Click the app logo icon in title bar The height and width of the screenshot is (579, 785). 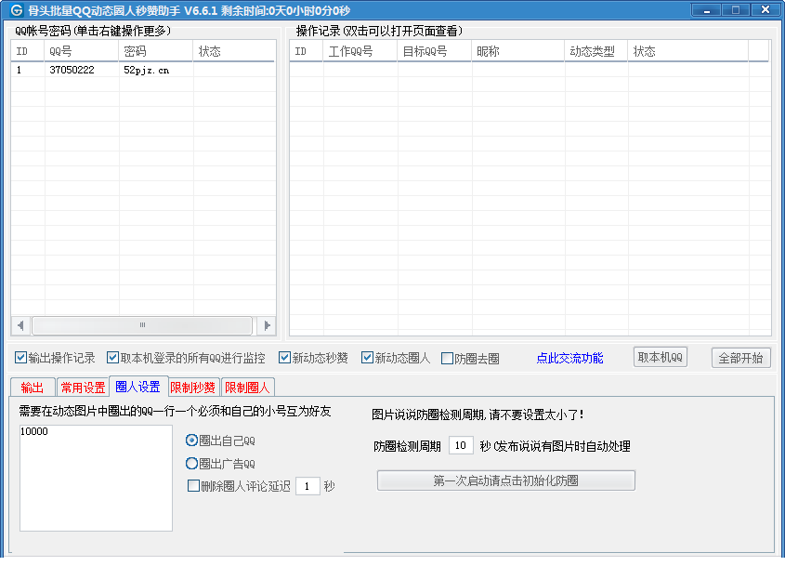click(17, 10)
